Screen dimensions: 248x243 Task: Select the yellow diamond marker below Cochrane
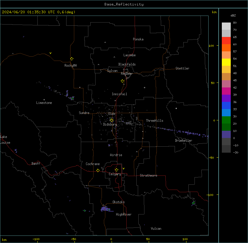tap(98, 170)
